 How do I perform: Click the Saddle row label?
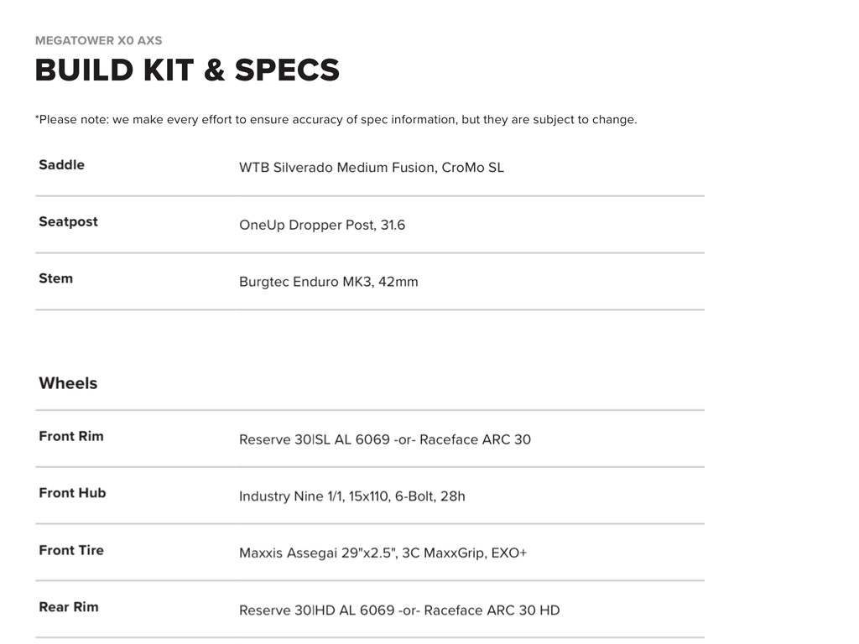coord(61,165)
